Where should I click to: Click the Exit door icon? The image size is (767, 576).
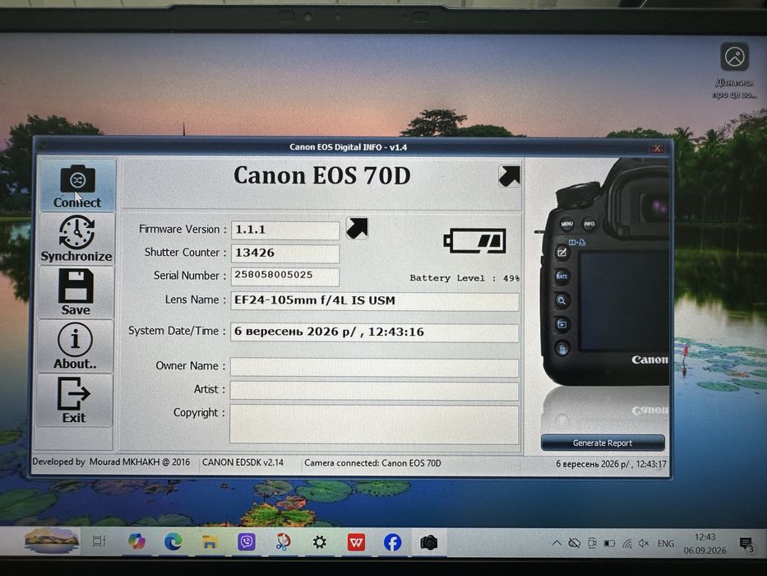(x=74, y=393)
